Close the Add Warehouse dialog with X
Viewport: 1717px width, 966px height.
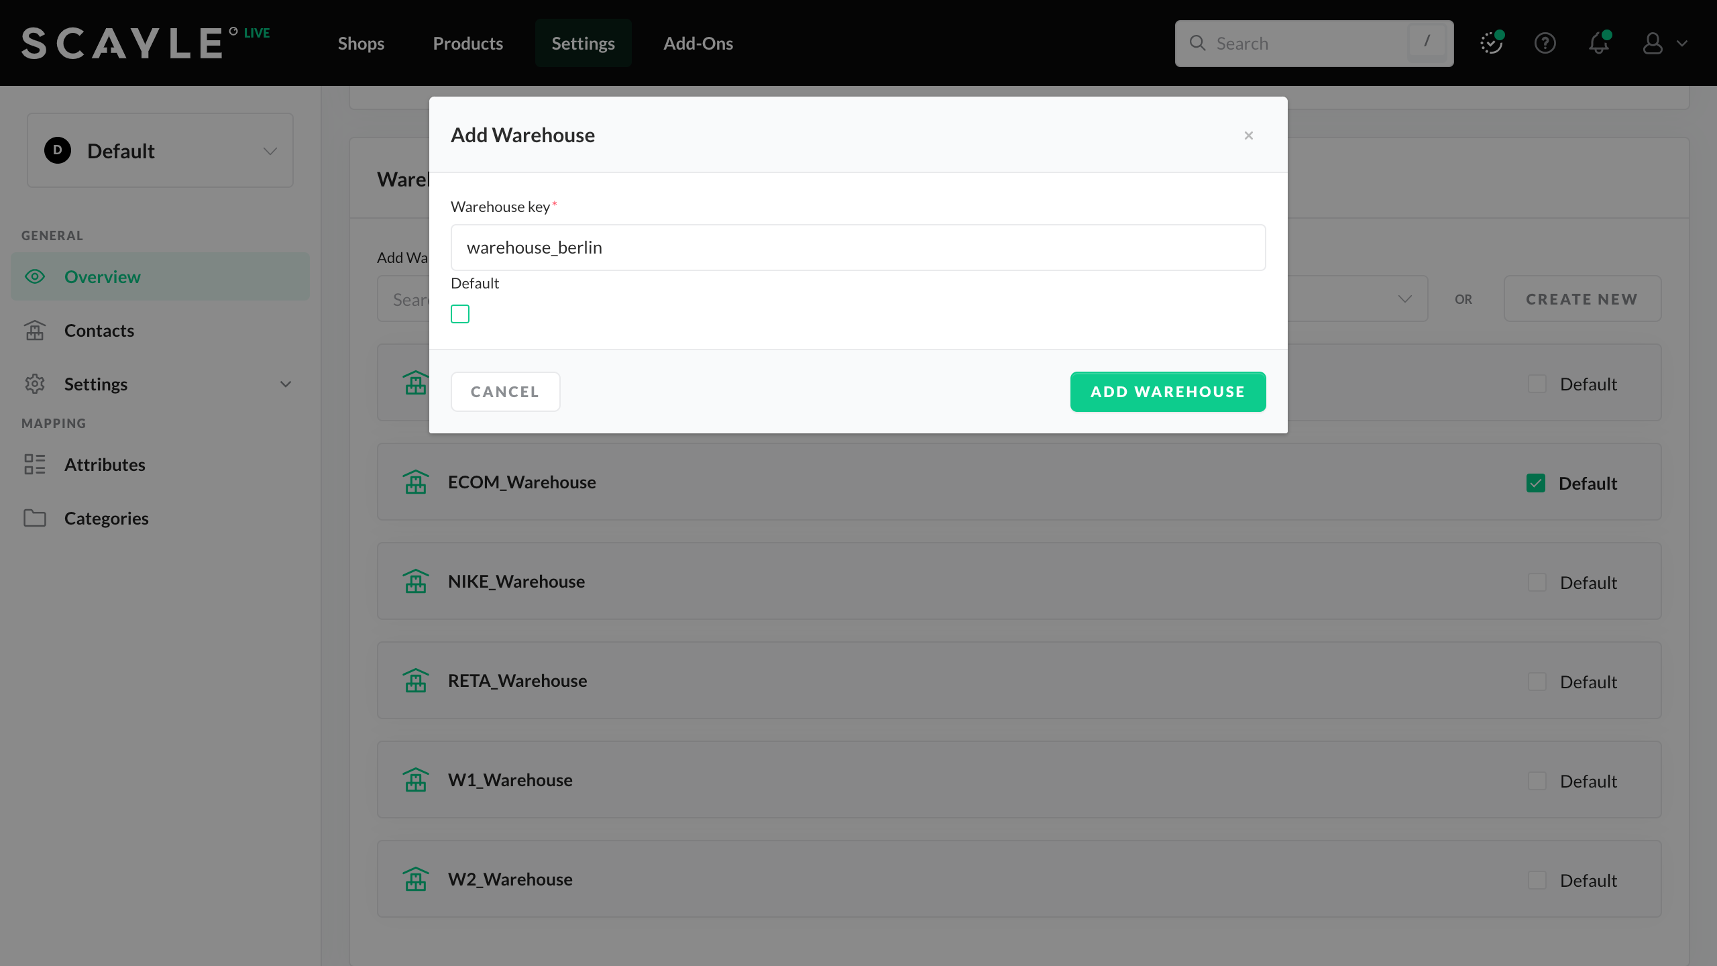1248,136
